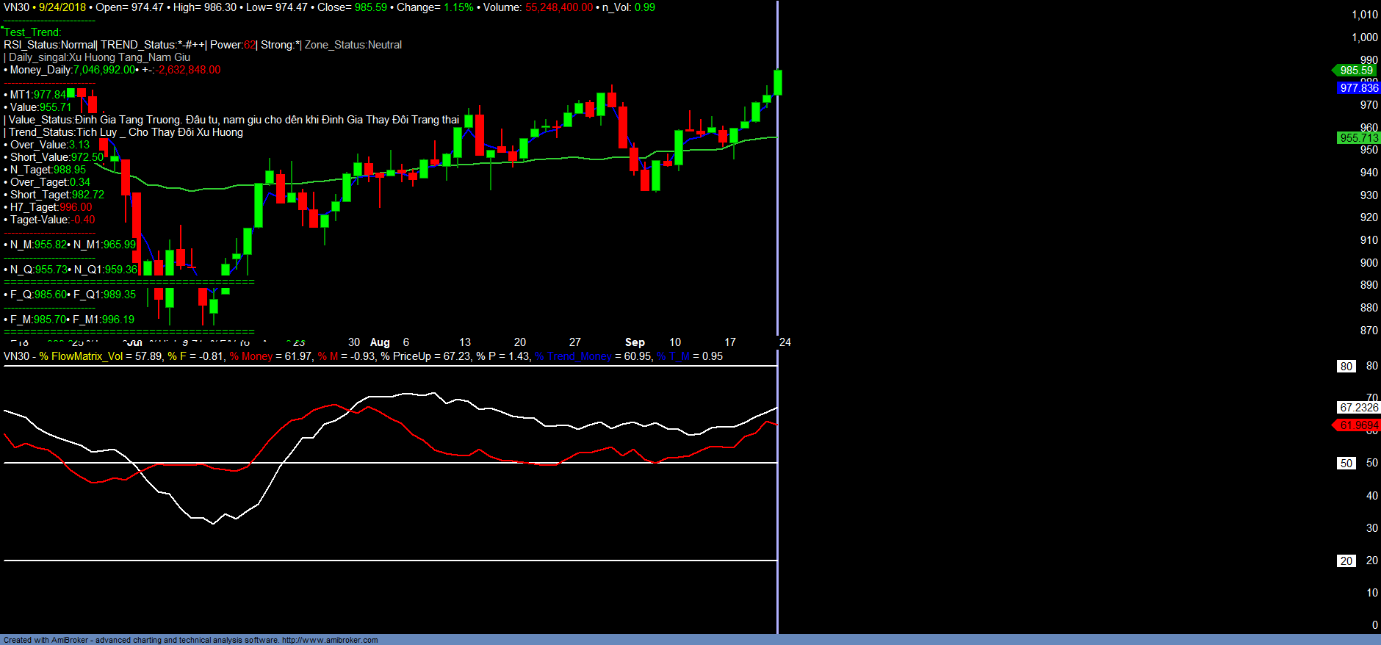Click the red % Money legend text
Viewport: 1381px width, 645px height.
[x=251, y=356]
